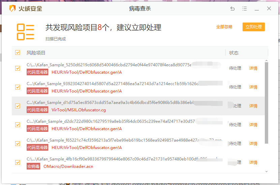The width and height of the screenshot is (280, 185).
Task: Open 详情 for Kafan_Sample_d2dc722d
Action: 253,125
